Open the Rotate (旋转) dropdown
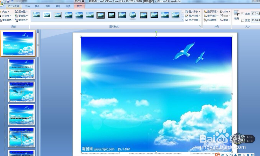 click(x=225, y=20)
